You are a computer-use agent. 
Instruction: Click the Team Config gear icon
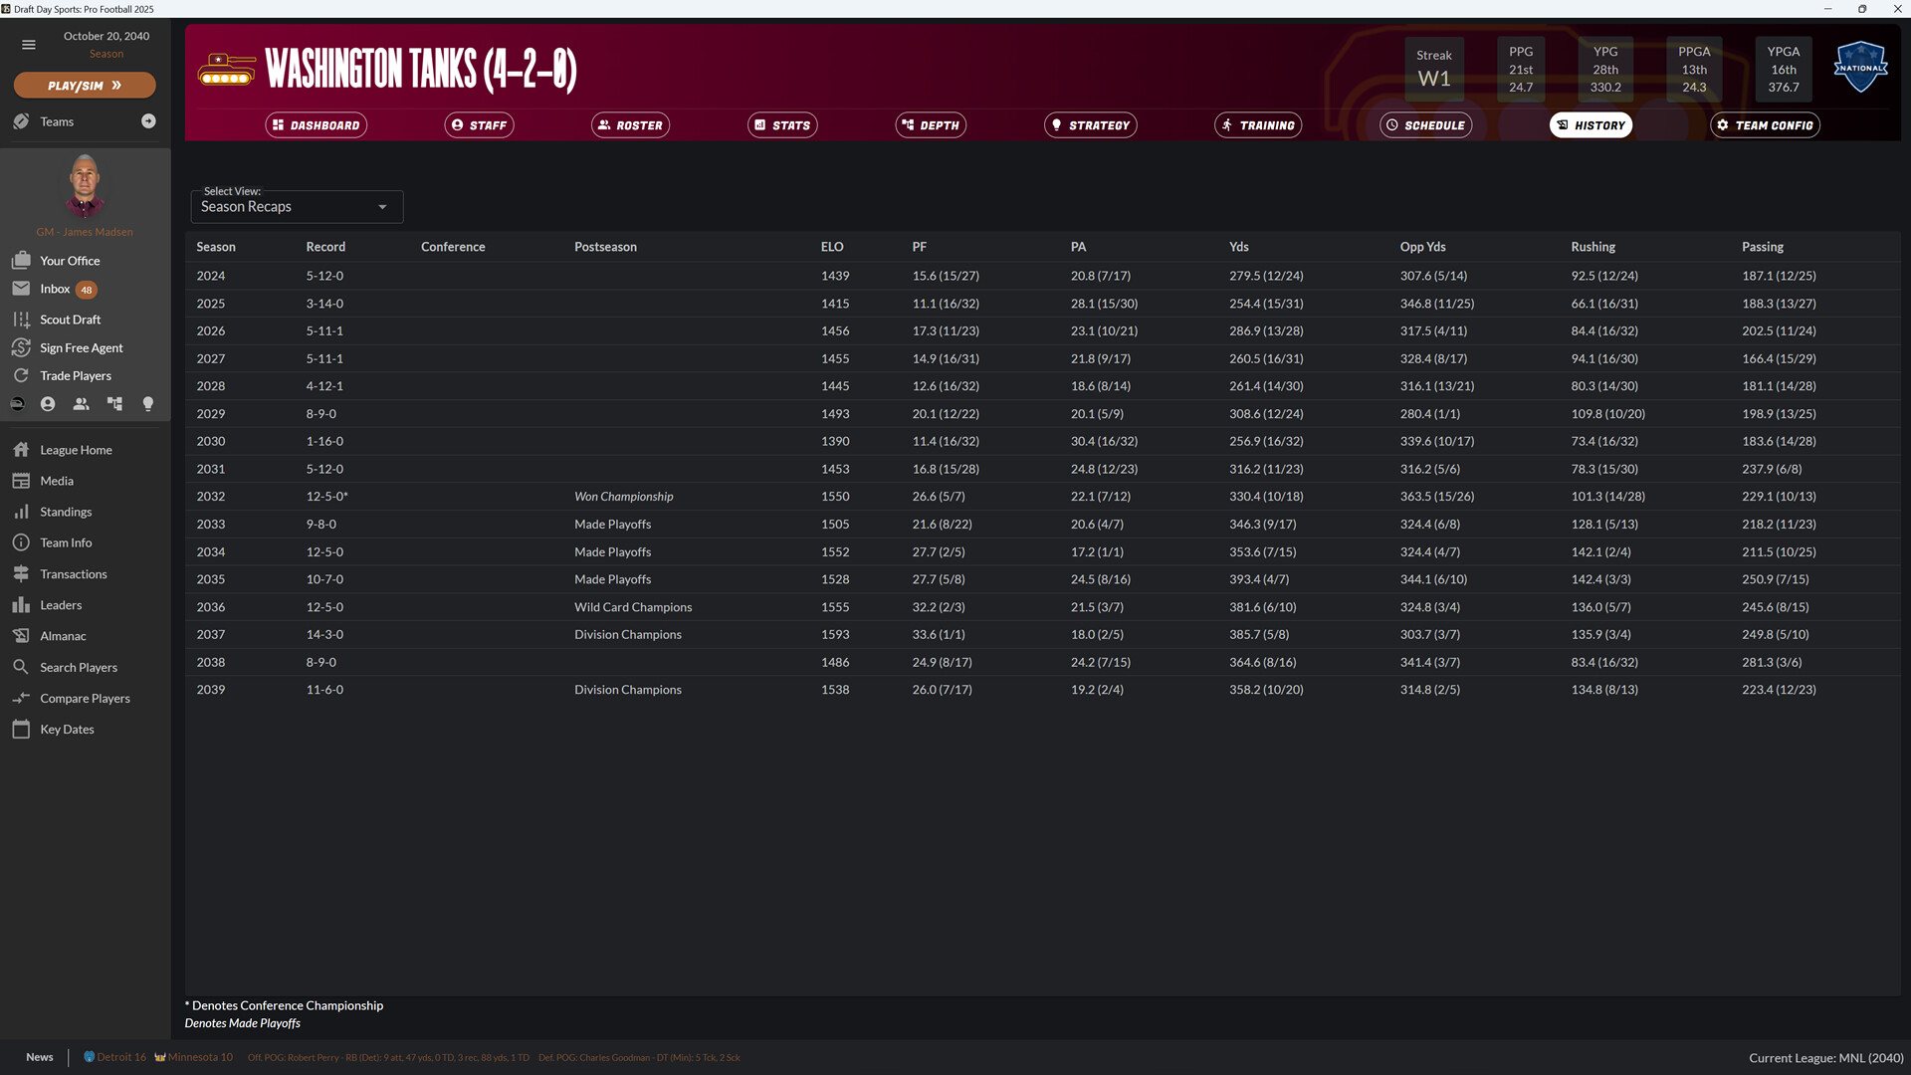[x=1725, y=124]
